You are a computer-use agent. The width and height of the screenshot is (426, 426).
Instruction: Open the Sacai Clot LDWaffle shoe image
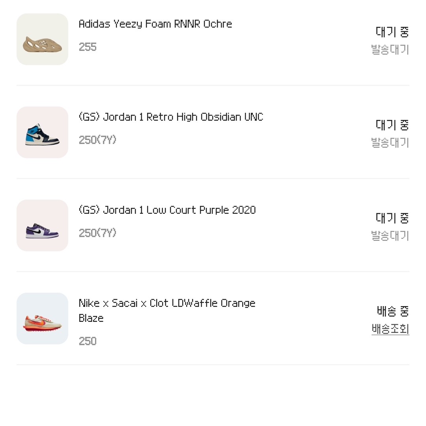[x=42, y=318]
